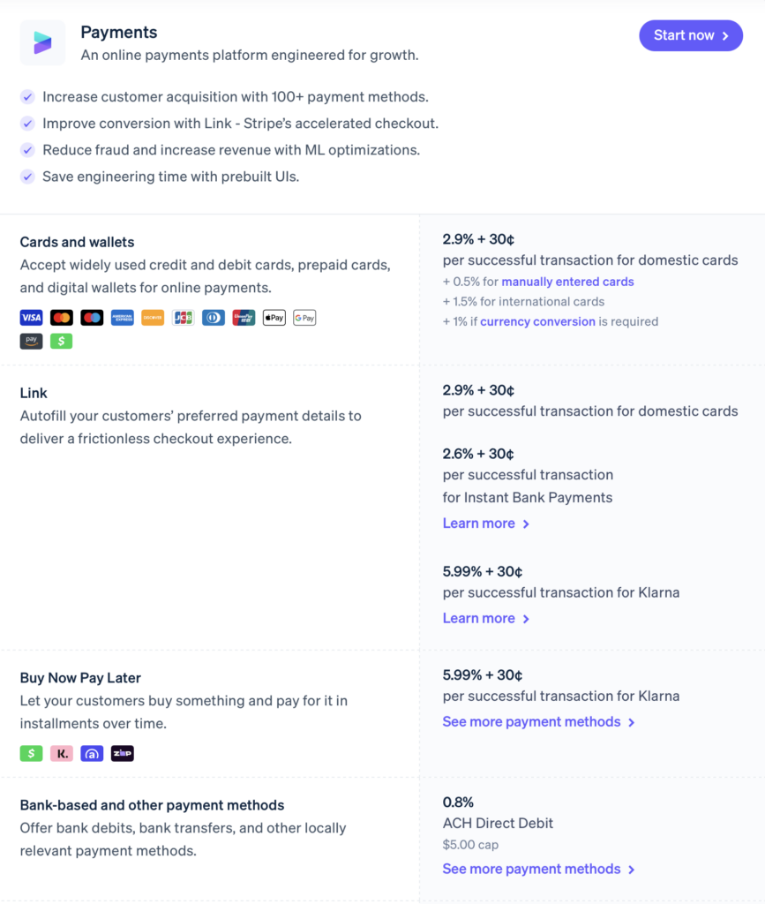Image resolution: width=765 pixels, height=904 pixels.
Task: Click the checkmark next to prebuilt UIs bullet
Action: tap(27, 177)
